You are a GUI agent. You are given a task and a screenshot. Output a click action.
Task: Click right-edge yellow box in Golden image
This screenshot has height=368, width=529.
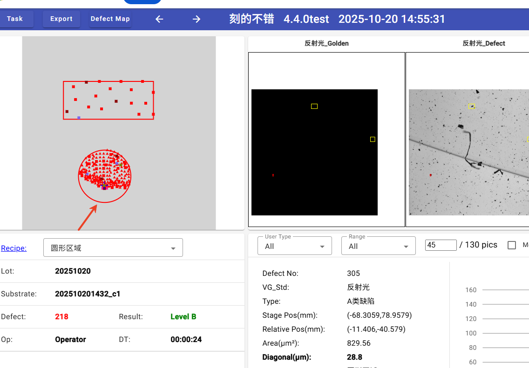point(373,140)
